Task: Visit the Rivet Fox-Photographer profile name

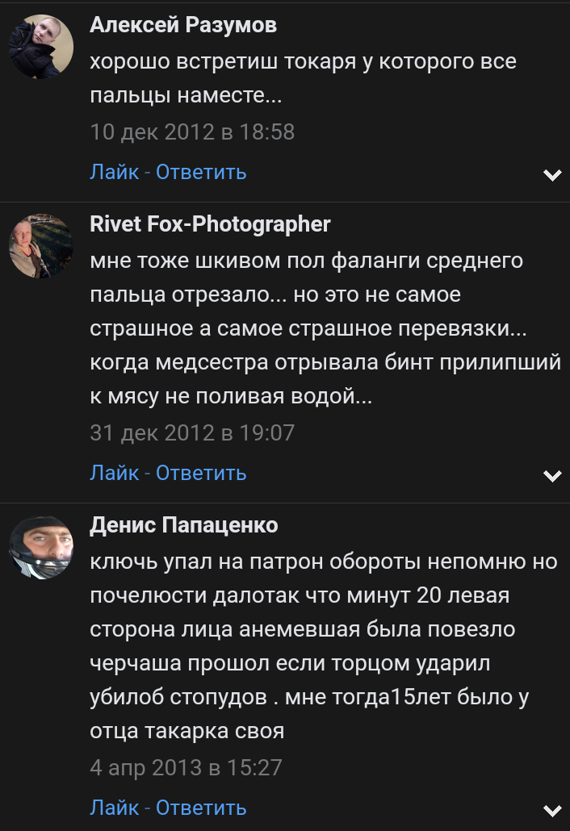Action: (210, 223)
